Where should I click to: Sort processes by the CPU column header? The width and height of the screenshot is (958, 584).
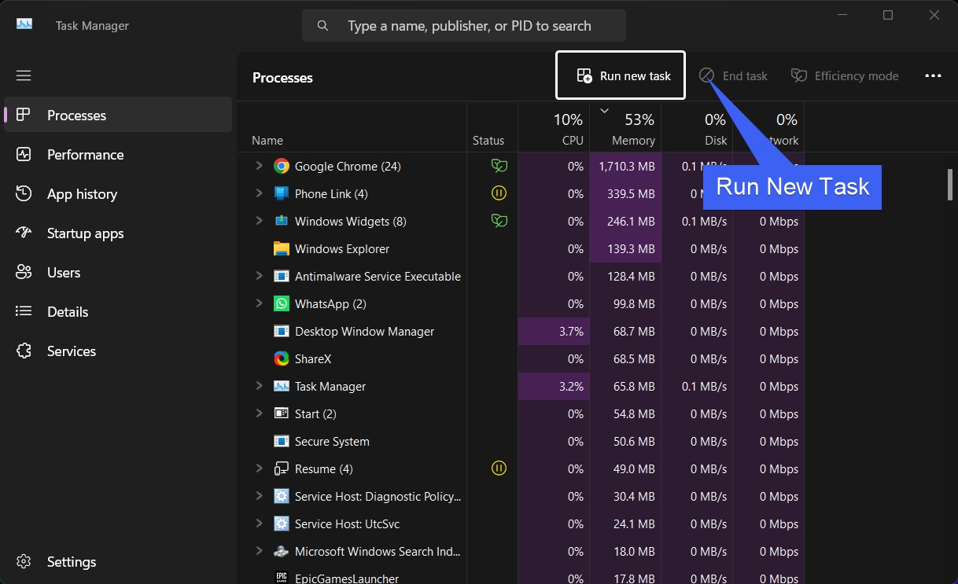tap(554, 129)
